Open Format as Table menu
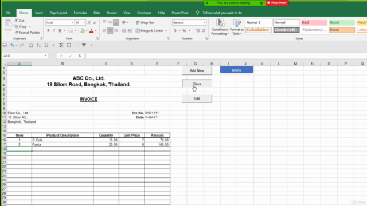Screen dimensions: 367x206 point(237,27)
